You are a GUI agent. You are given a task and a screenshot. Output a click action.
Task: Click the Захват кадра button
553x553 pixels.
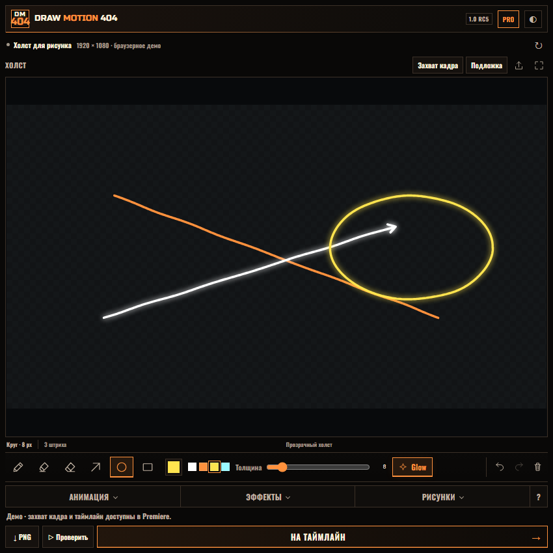click(438, 65)
